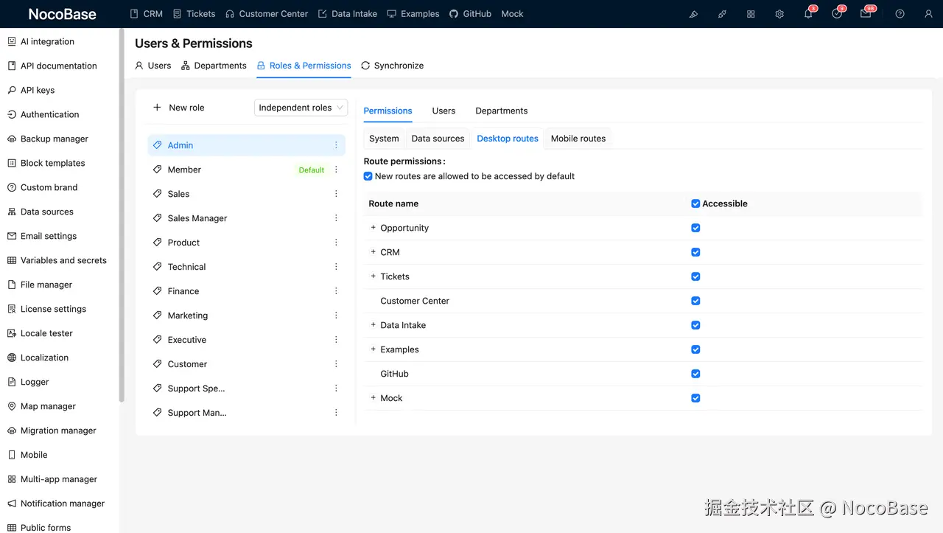Click the UI editor pen icon
943x533 pixels.
pyautogui.click(x=693, y=13)
